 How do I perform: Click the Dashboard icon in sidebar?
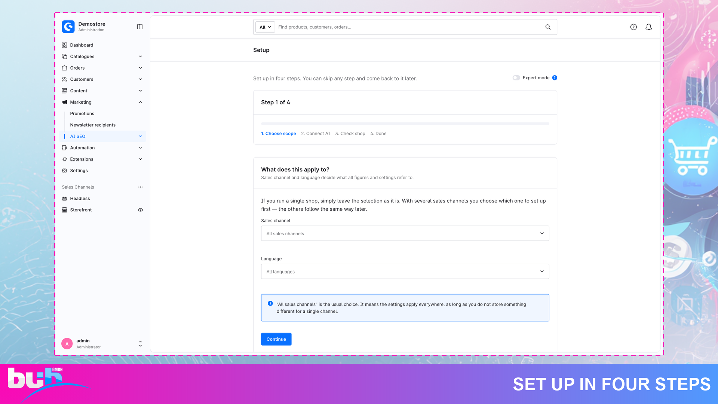click(x=64, y=45)
